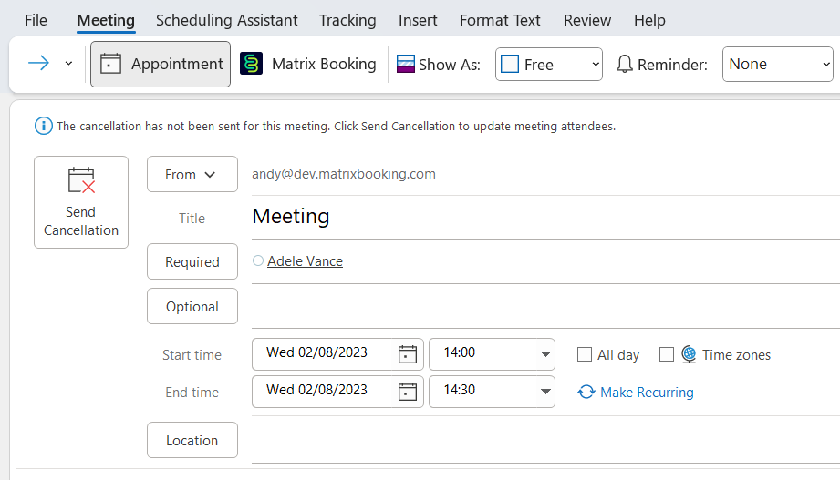The height and width of the screenshot is (480, 840).
Task: Expand start time 14:00 dropdown
Action: coord(545,354)
